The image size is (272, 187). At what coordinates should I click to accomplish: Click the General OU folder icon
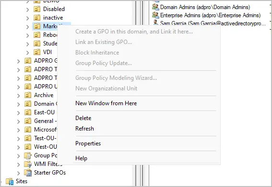[x=28, y=121]
